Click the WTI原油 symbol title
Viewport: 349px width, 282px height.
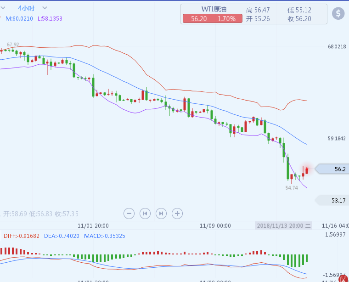point(214,10)
